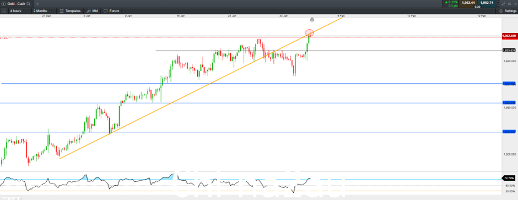The image size is (518, 200).
Task: Click the alert bell marker above the candle
Action: (312, 19)
